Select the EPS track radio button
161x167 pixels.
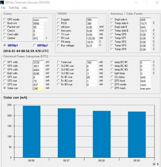(x=112, y=88)
